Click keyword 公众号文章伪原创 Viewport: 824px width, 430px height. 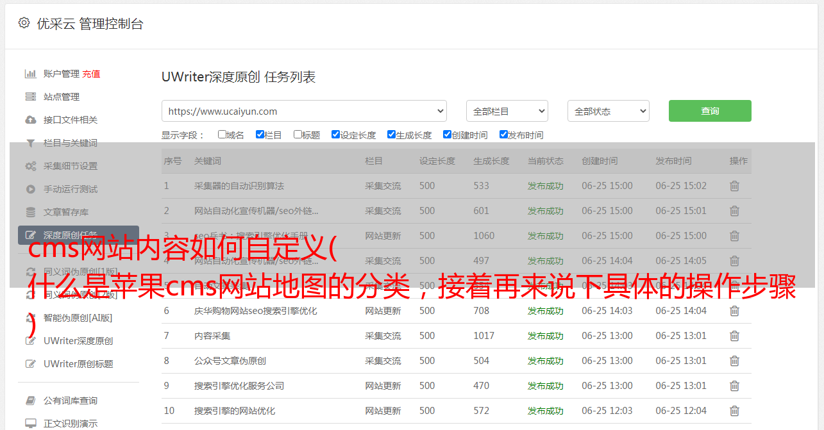coord(230,361)
